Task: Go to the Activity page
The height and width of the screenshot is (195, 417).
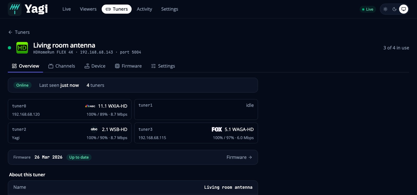Action: pos(144,9)
